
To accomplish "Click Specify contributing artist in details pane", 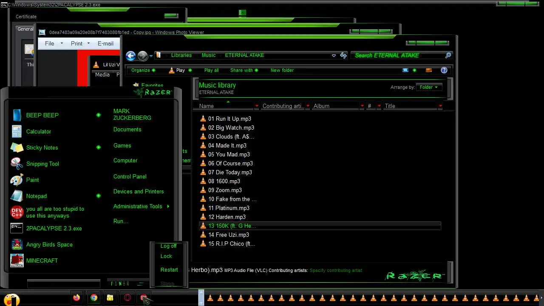I will [336, 270].
